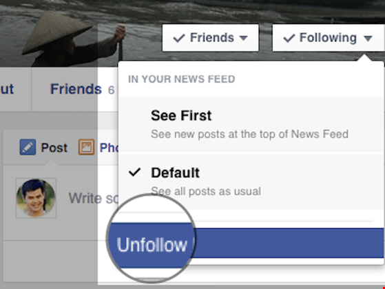Screen dimensions: 385x289
Task: Select the Post composer tab
Action: tap(43, 148)
